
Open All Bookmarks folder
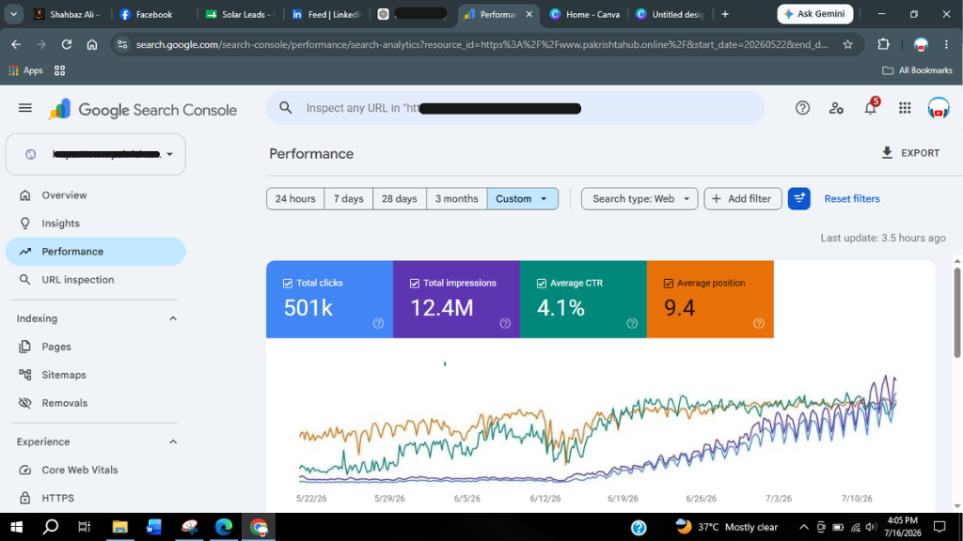click(918, 70)
